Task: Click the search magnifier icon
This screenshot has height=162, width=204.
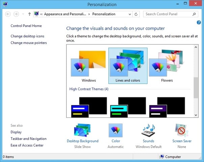Action: 194,14
